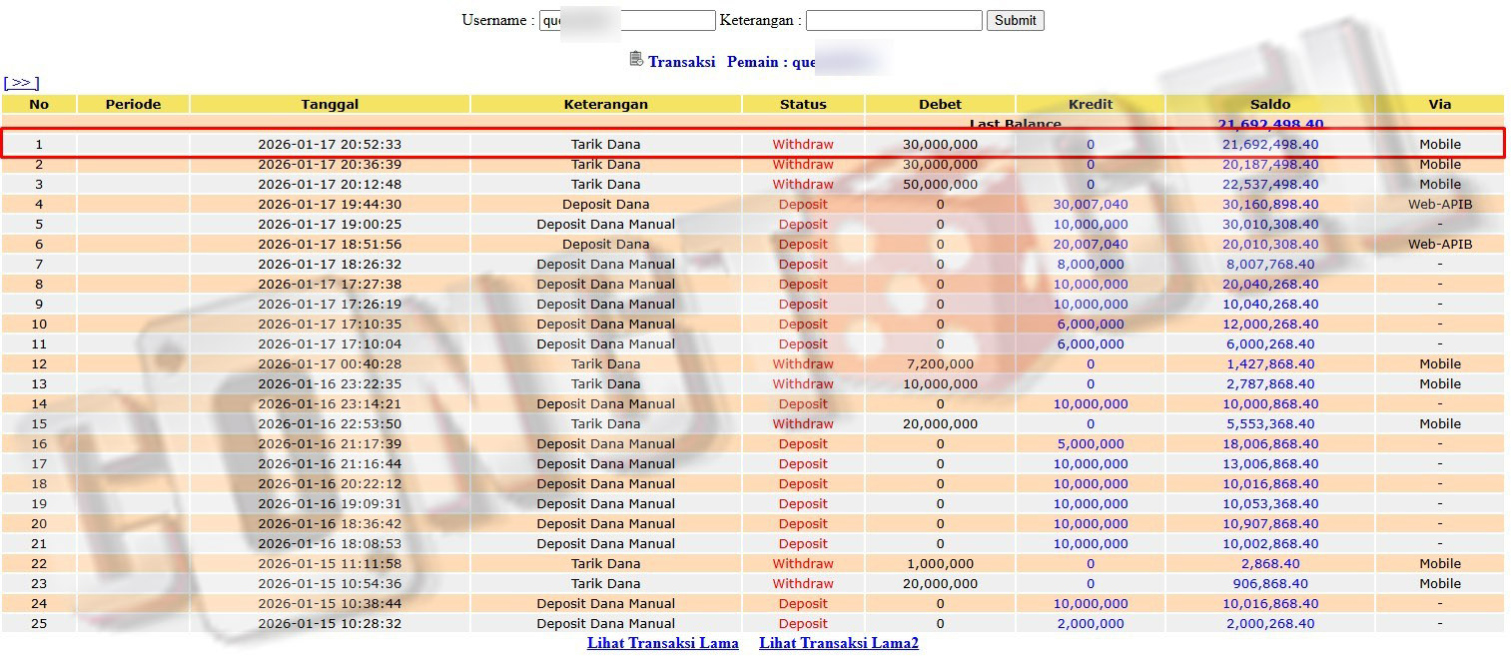Click the Web-APIB entry in row 4
Image resolution: width=1511 pixels, height=665 pixels.
tap(1439, 204)
